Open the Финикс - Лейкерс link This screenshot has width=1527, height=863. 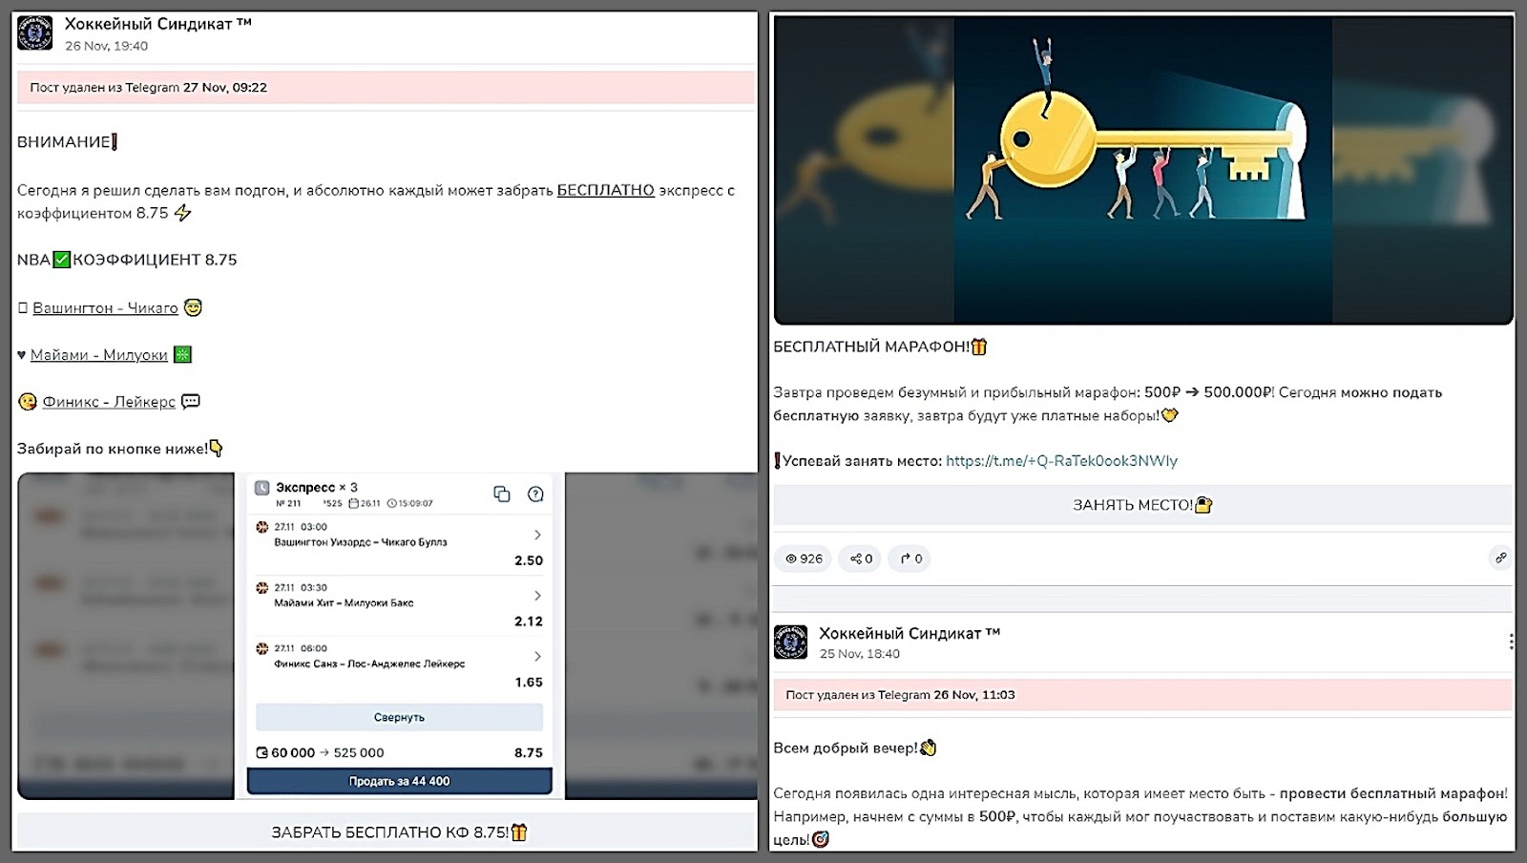click(109, 402)
